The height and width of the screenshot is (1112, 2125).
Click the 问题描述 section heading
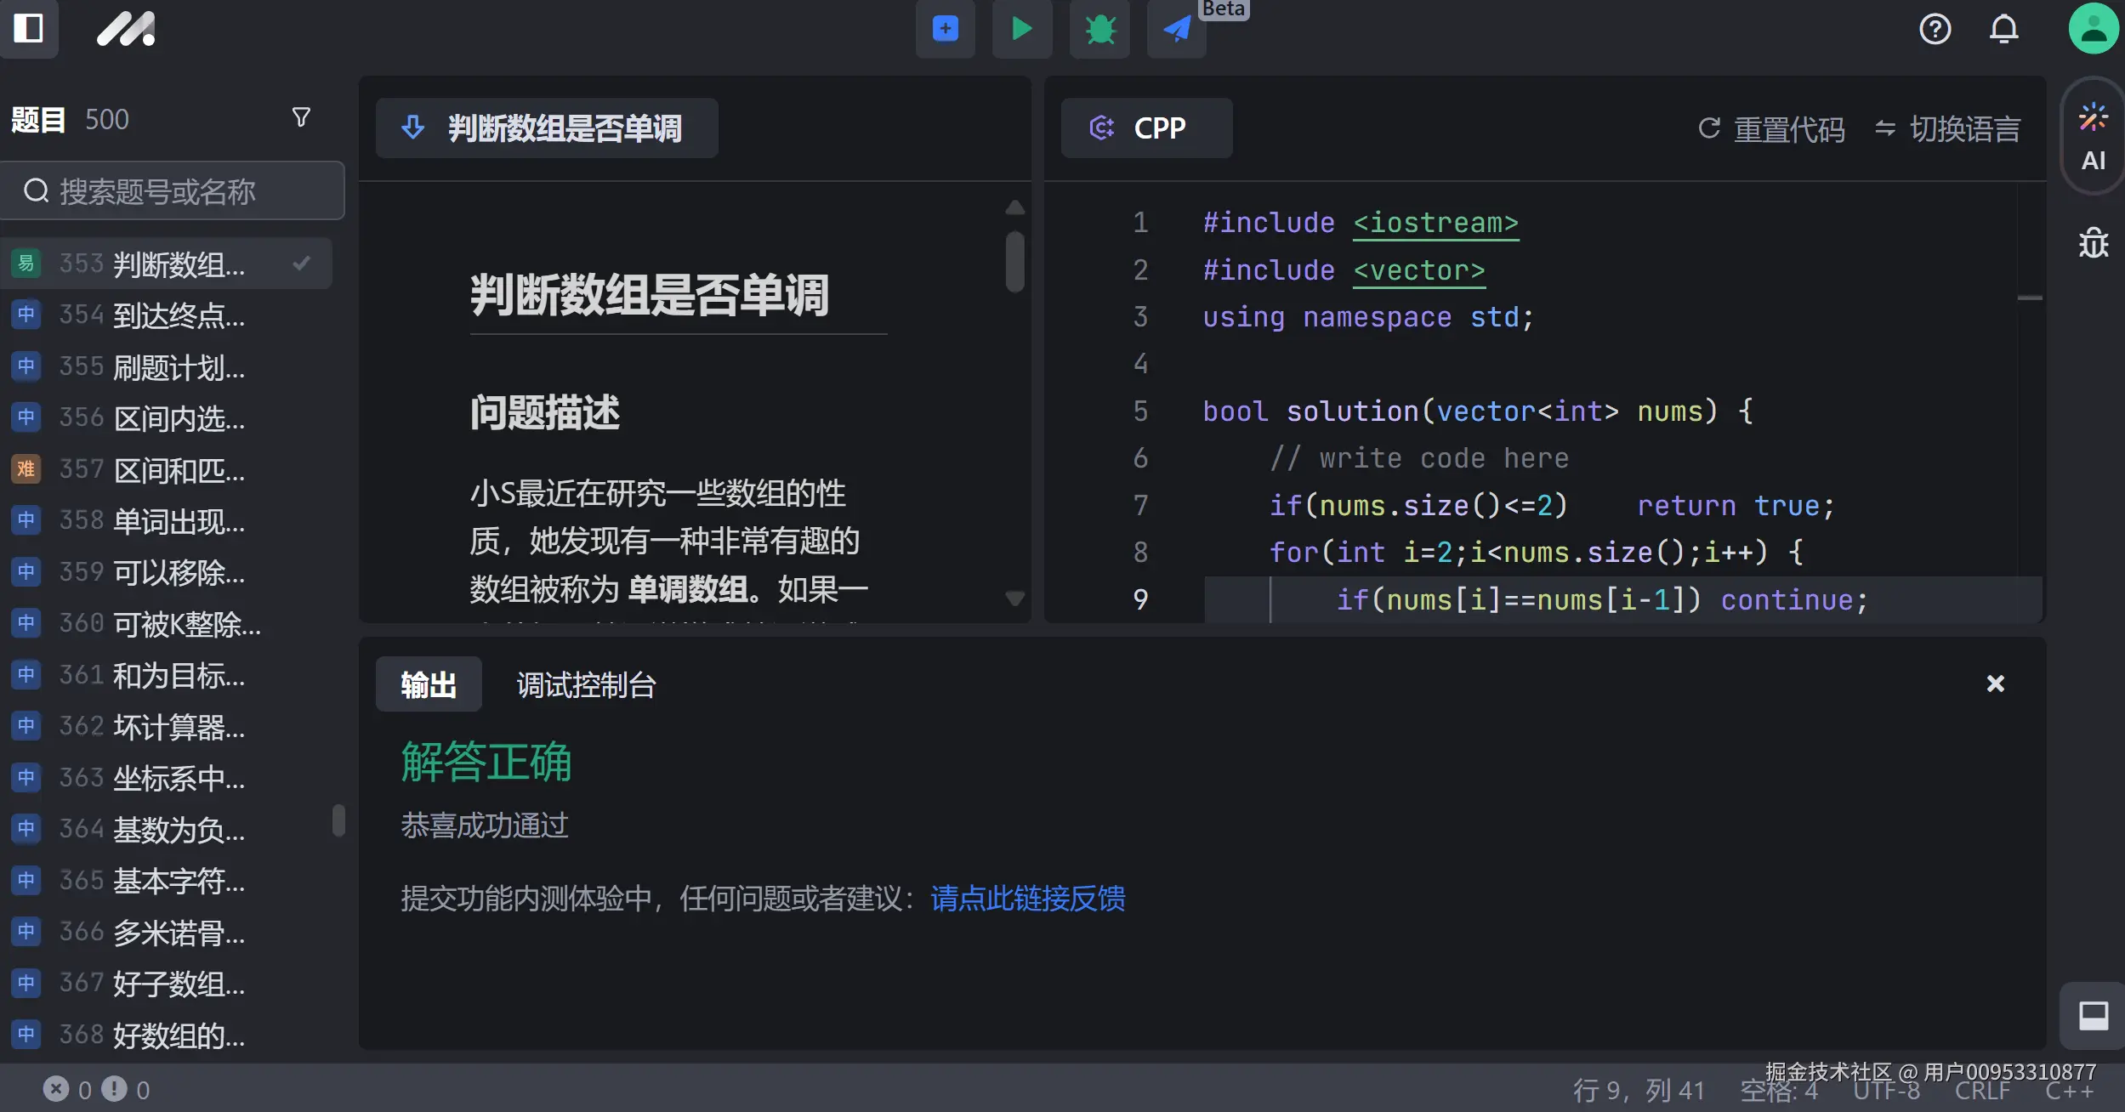point(545,413)
